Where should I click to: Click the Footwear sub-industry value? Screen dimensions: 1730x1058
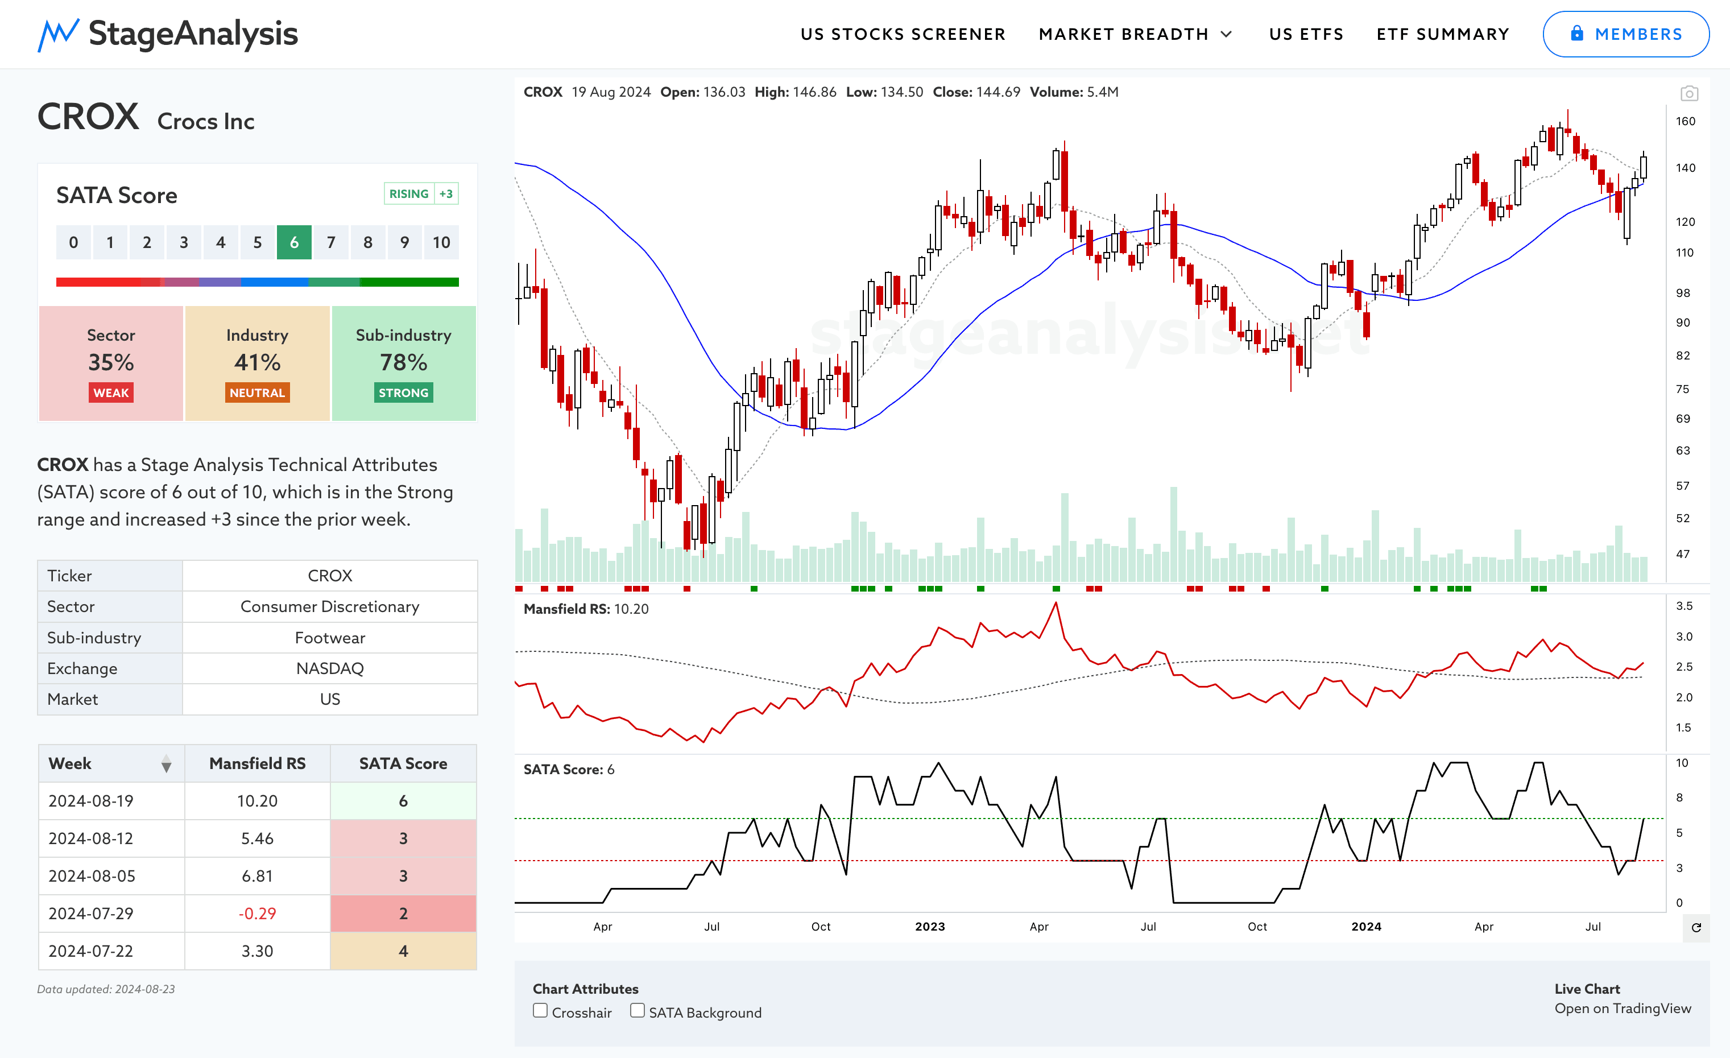tap(330, 638)
